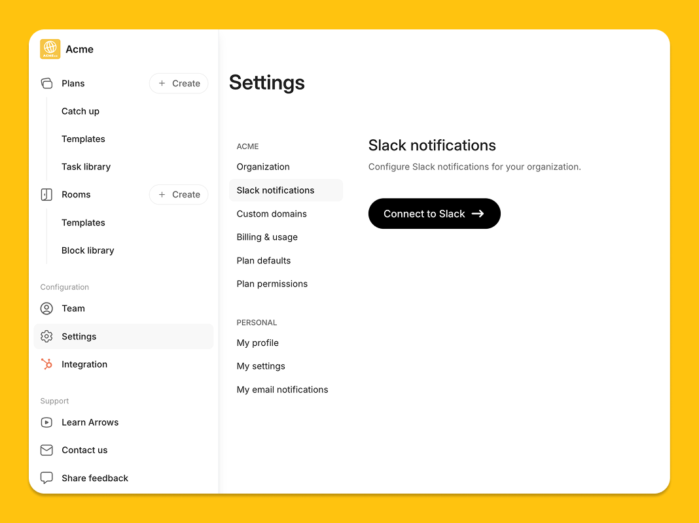
Task: Open Block library under Rooms
Action: [x=88, y=250]
